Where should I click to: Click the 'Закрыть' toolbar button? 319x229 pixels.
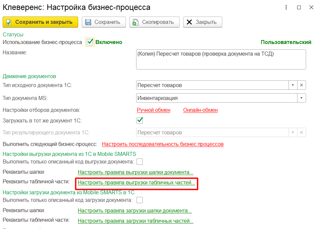tap(203, 22)
